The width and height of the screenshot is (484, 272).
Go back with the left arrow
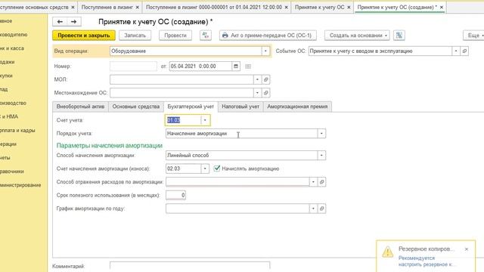[60, 22]
